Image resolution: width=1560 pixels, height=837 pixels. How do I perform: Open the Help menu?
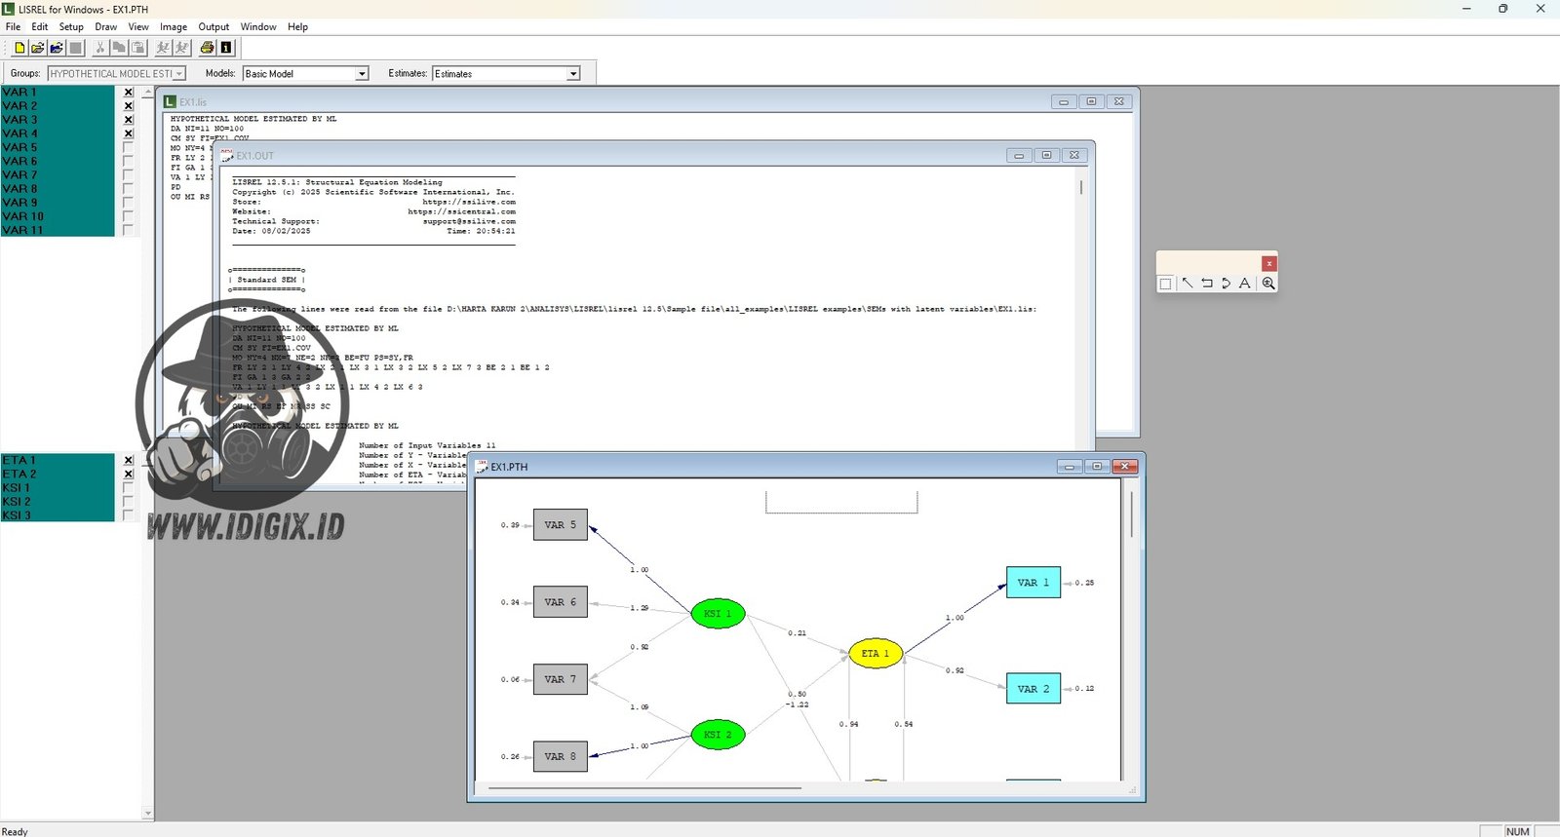click(297, 26)
